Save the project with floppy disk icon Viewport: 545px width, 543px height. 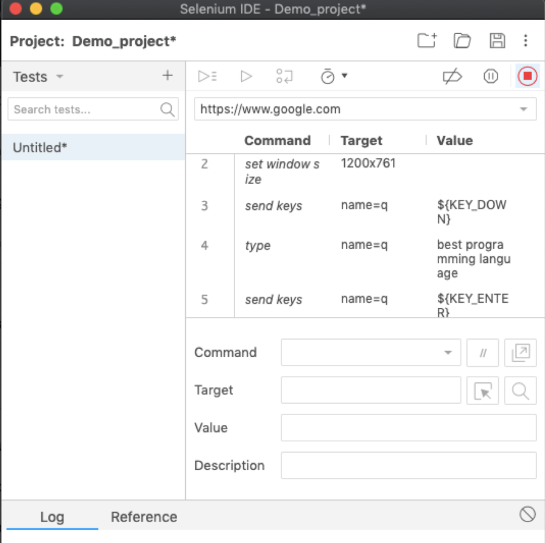coord(497,41)
